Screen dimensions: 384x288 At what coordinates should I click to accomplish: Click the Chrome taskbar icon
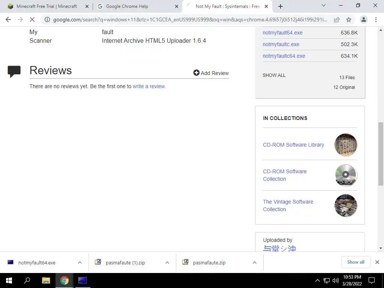[x=64, y=280]
